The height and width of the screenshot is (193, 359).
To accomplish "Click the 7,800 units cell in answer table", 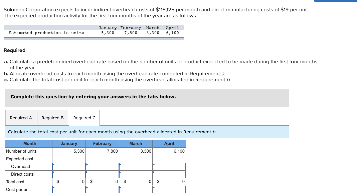I will click(x=102, y=151).
